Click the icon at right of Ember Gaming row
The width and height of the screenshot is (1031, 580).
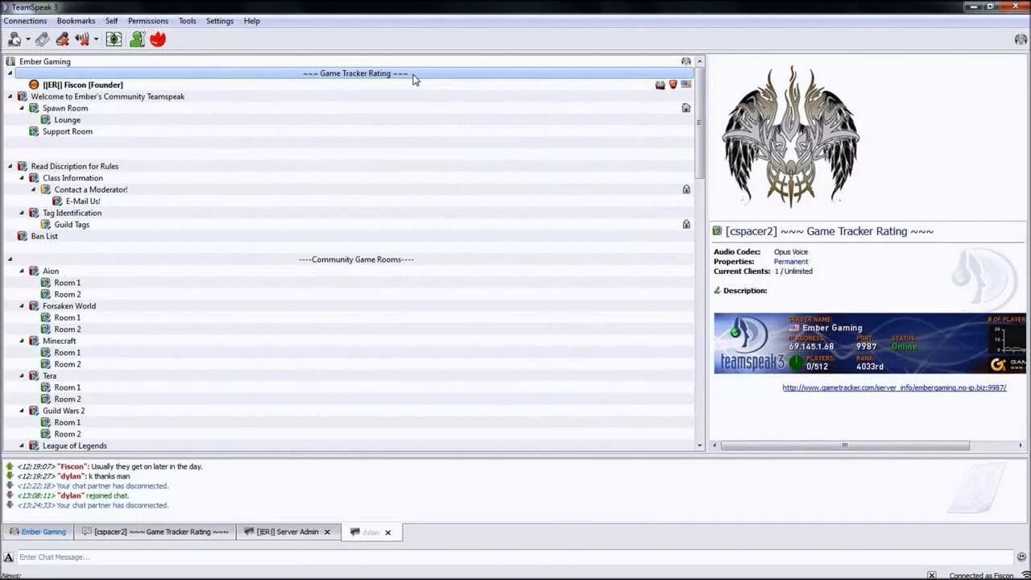(x=686, y=61)
